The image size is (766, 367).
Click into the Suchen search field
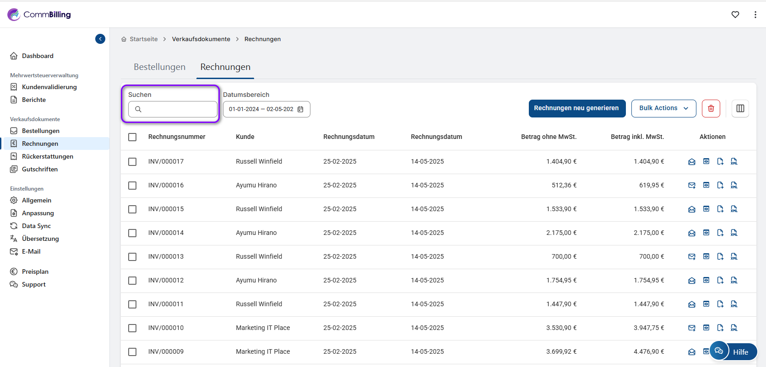click(x=179, y=109)
